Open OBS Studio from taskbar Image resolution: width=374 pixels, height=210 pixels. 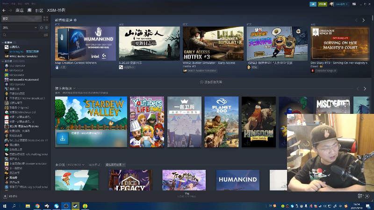pyautogui.click(x=66, y=206)
